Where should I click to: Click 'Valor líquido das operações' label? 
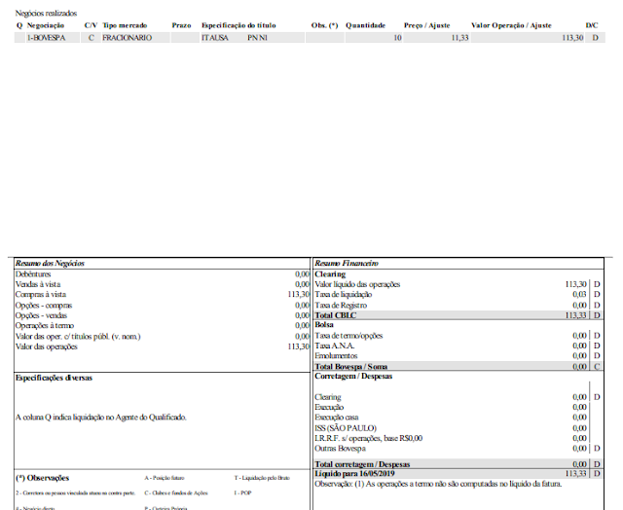point(357,284)
